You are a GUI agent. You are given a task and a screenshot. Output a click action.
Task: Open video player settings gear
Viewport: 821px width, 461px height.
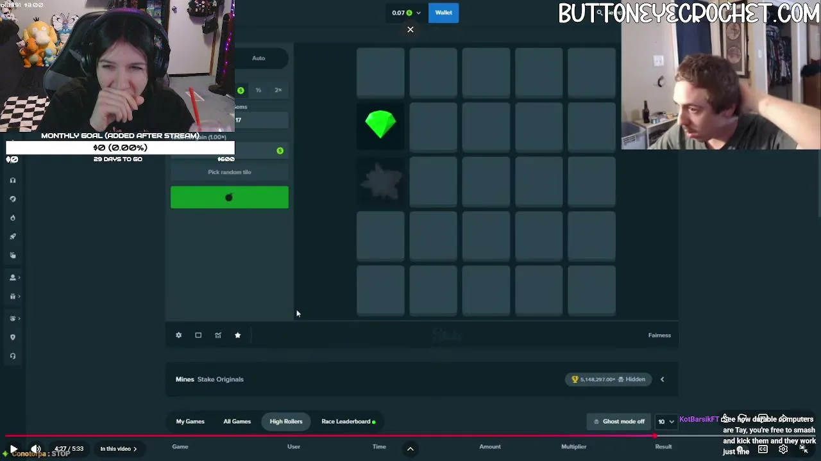click(x=783, y=449)
